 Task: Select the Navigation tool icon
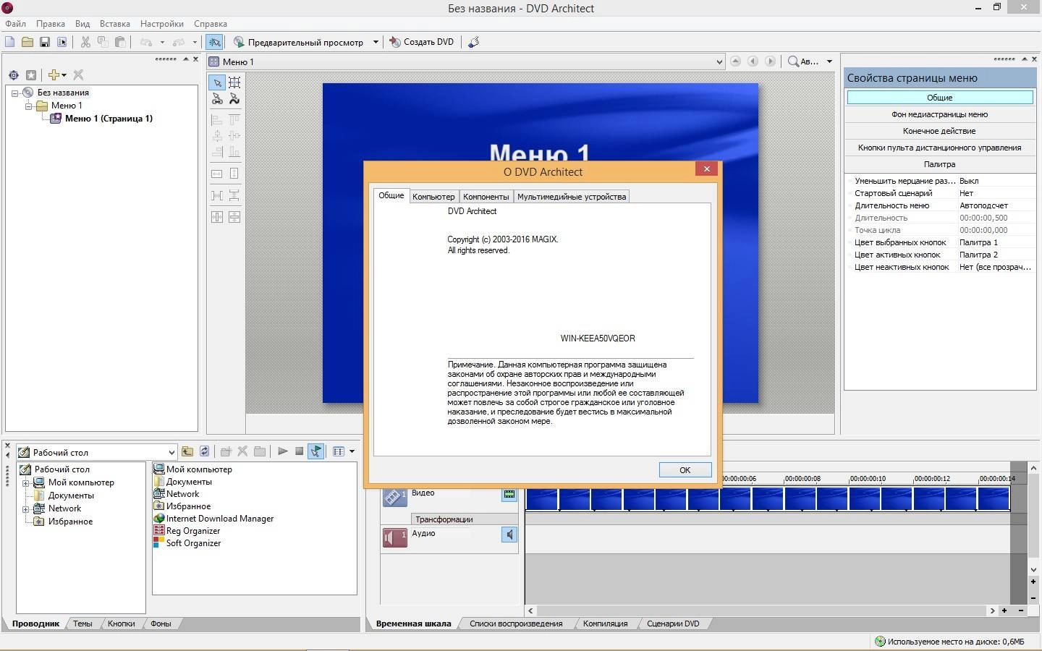[217, 99]
